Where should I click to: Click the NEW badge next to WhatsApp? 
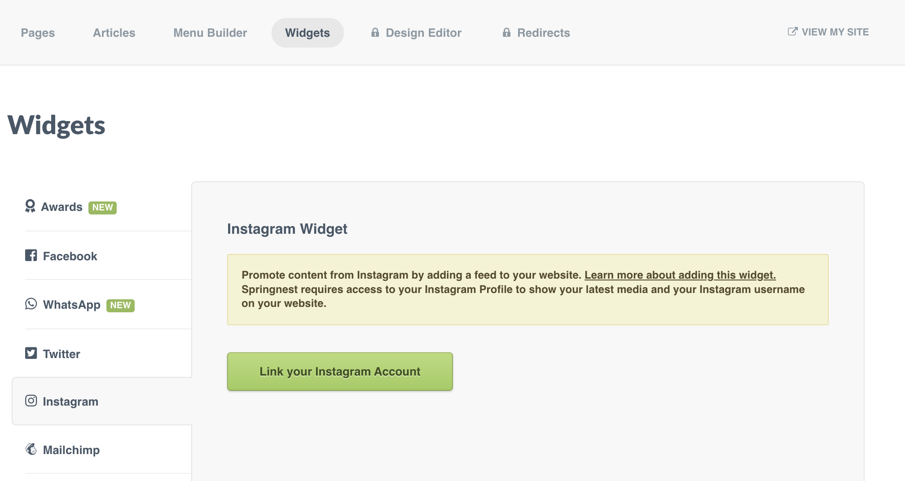[x=120, y=305]
